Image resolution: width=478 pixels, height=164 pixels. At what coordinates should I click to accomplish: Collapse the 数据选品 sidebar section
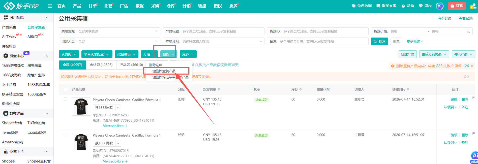pyautogui.click(x=47, y=113)
